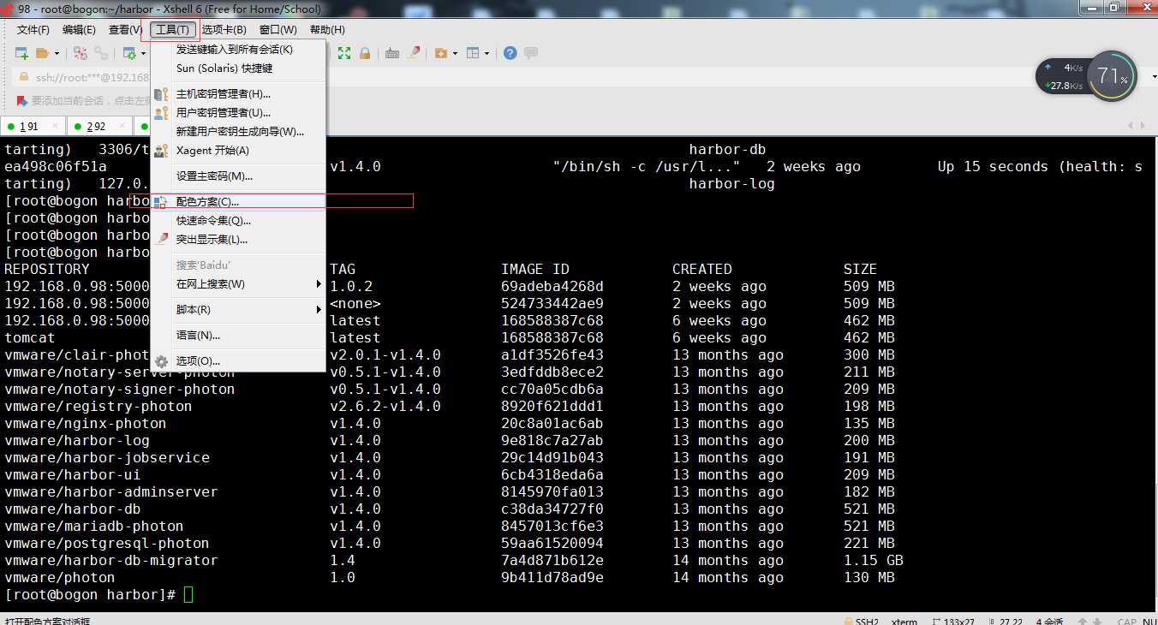Click the orange transfer folder toolbar icon
Image resolution: width=1158 pixels, height=625 pixels.
[441, 53]
